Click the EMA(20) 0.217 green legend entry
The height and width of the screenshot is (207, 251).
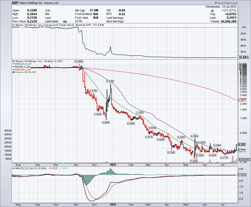(x=22, y=64)
